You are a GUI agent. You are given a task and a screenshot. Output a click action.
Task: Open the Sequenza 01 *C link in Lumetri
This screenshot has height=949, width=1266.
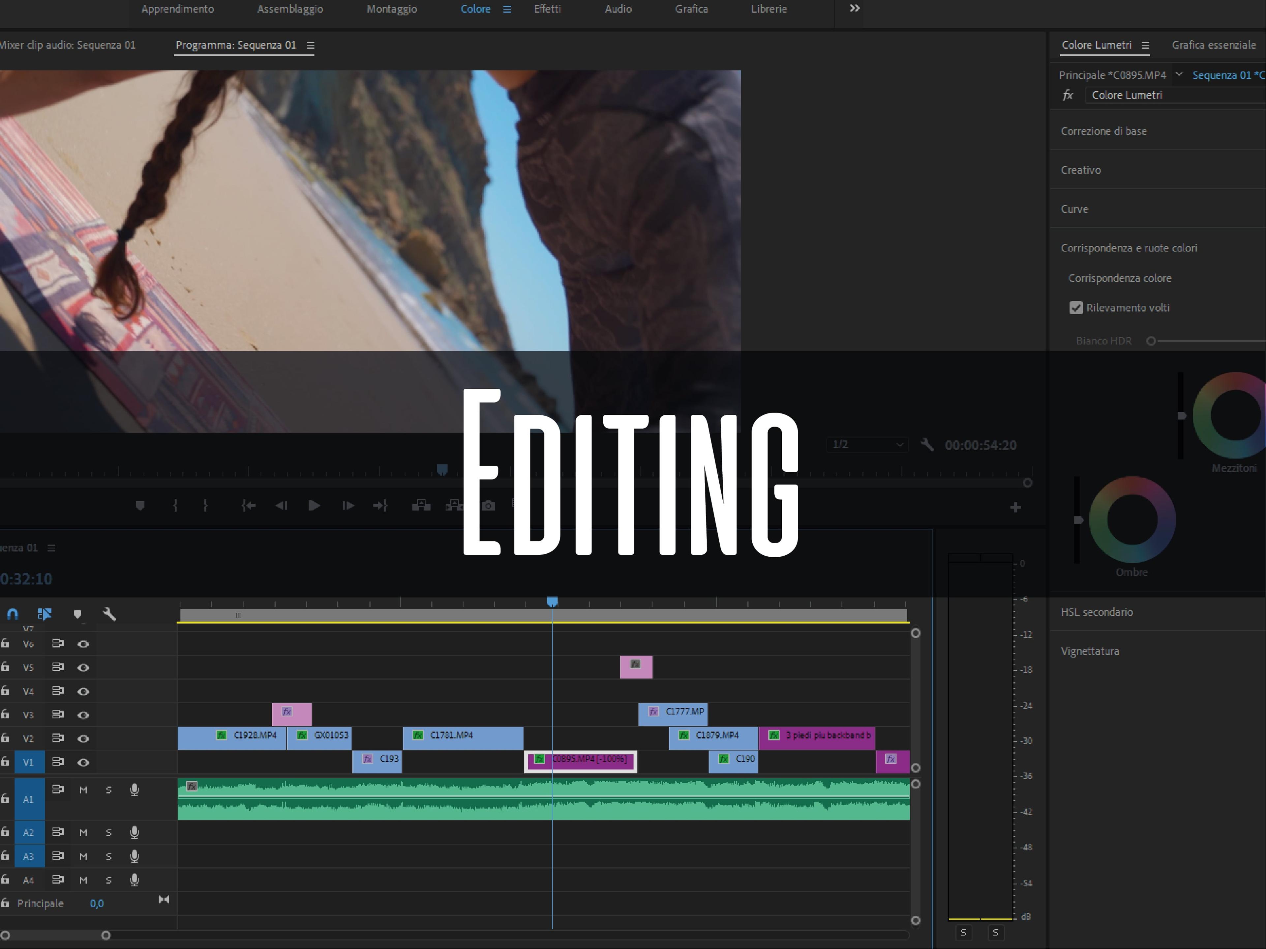pos(1228,75)
